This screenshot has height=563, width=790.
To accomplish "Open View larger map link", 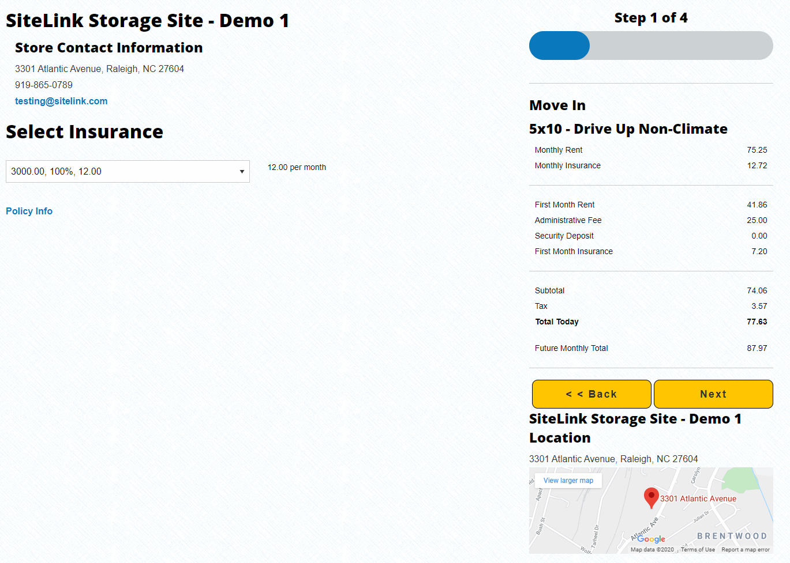I will point(568,481).
